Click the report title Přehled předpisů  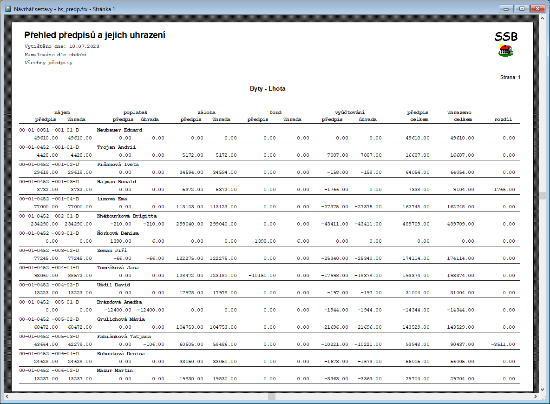pyautogui.click(x=94, y=35)
